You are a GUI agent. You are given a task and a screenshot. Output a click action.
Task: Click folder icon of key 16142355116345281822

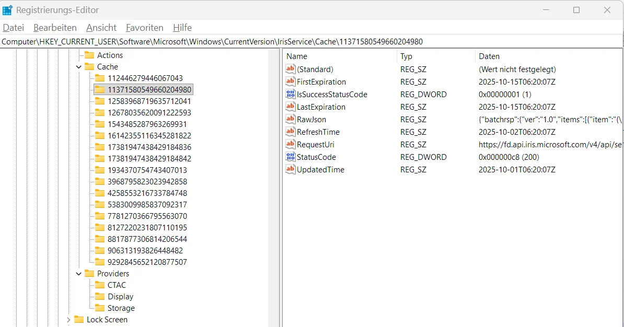[100, 136]
